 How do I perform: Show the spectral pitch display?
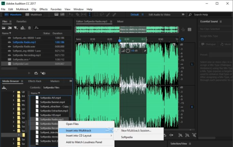pyautogui.click(x=63, y=14)
